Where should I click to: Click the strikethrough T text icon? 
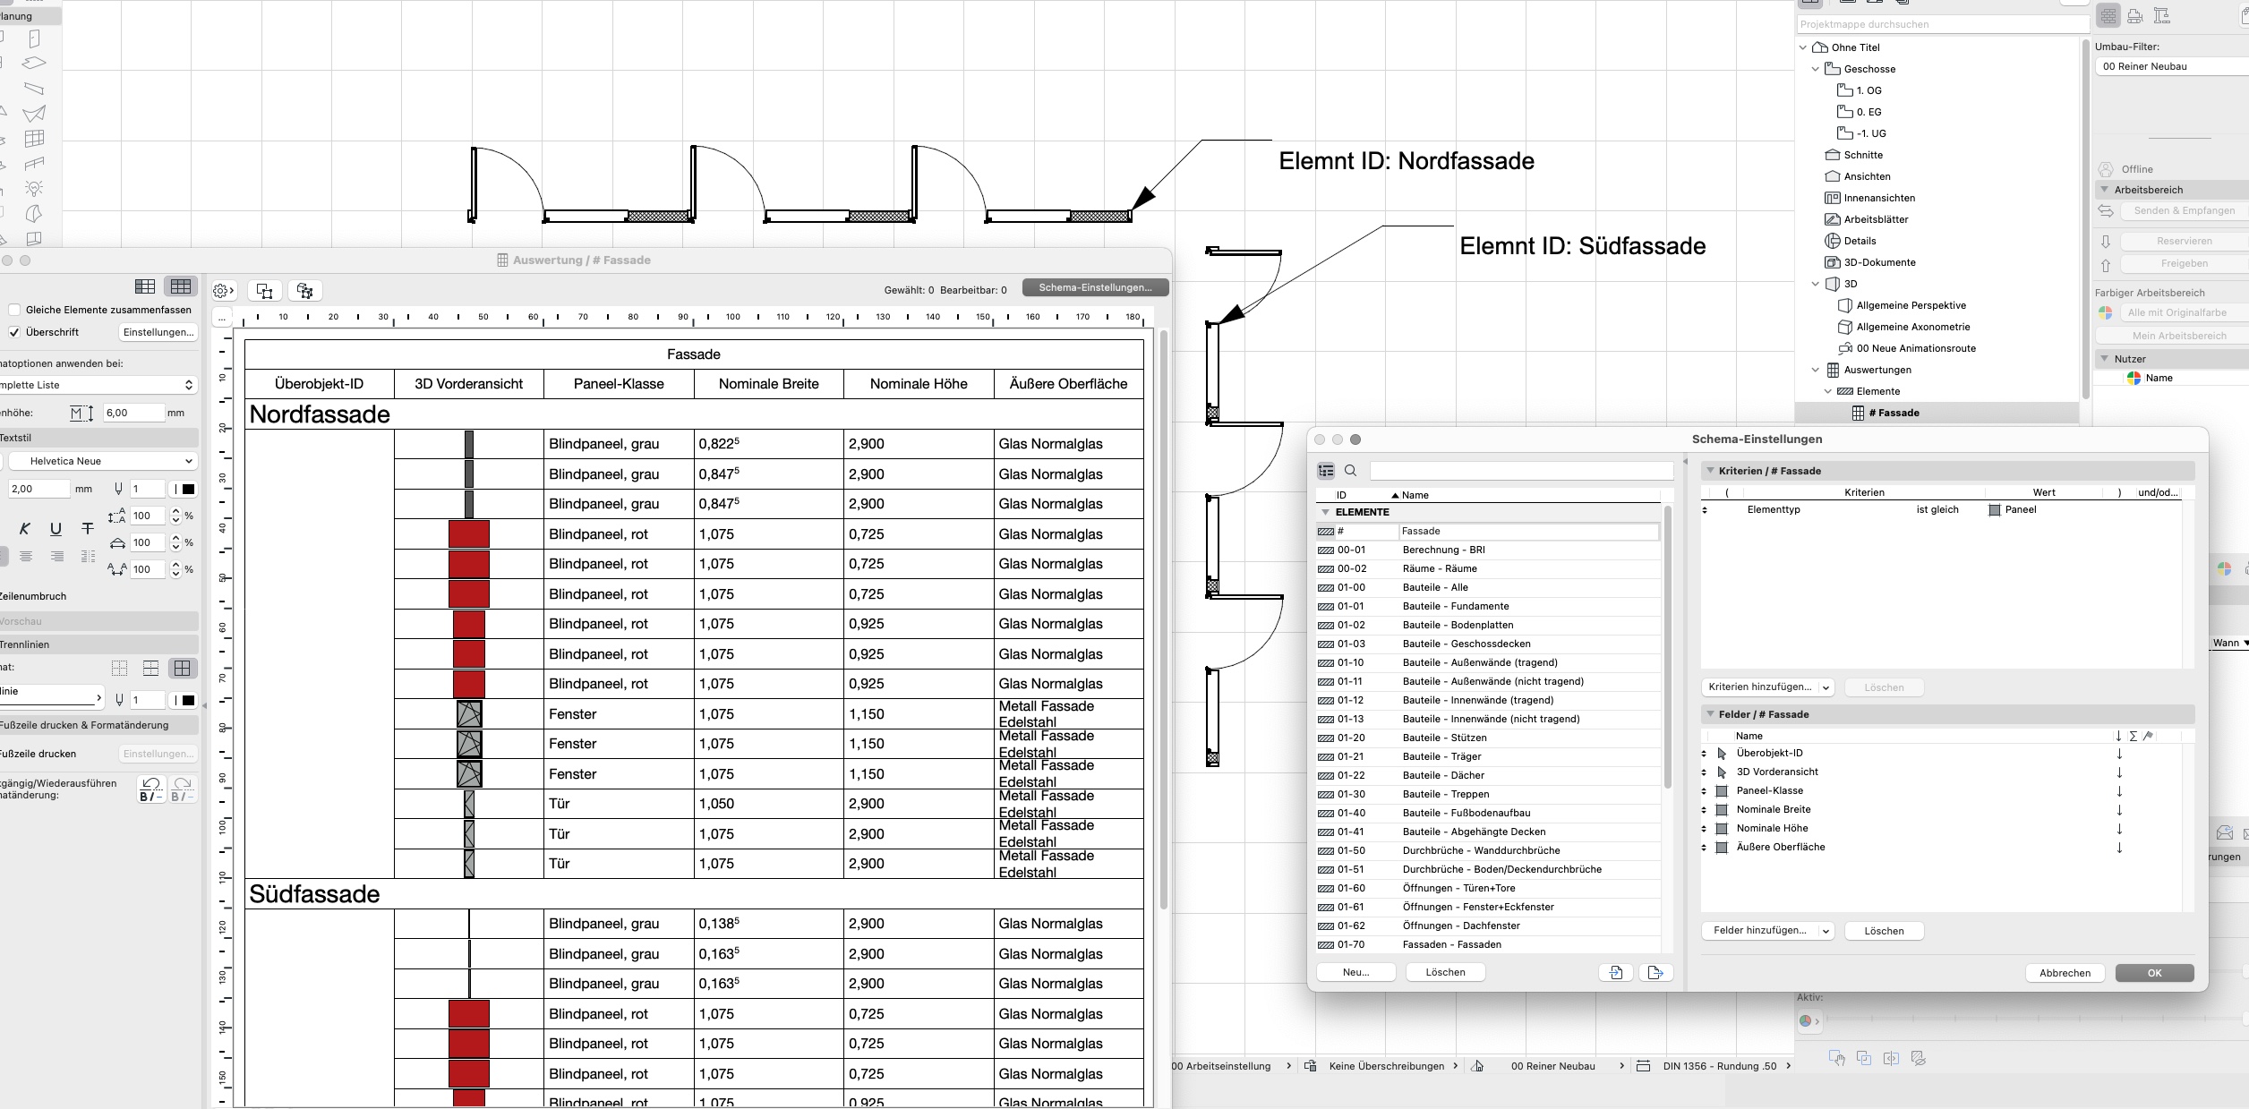[x=87, y=529]
